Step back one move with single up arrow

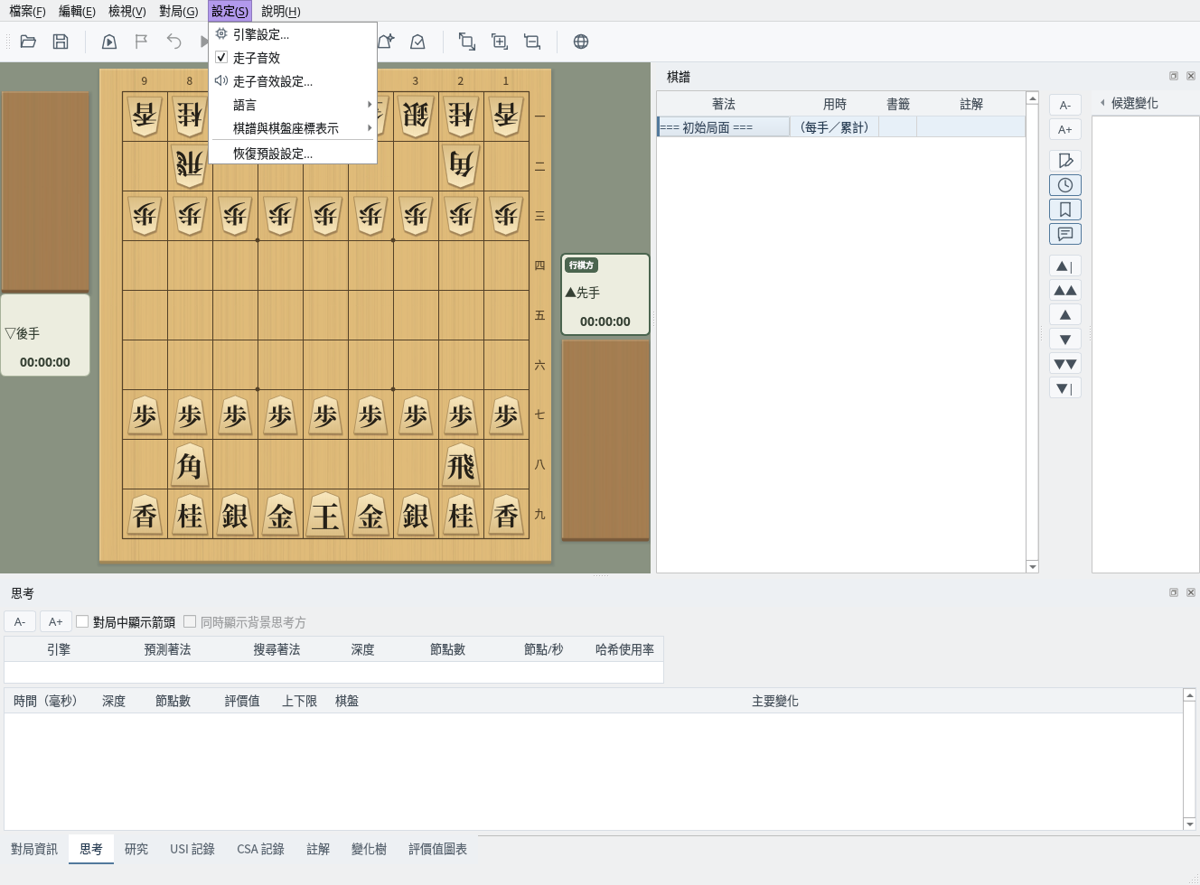[x=1065, y=315]
